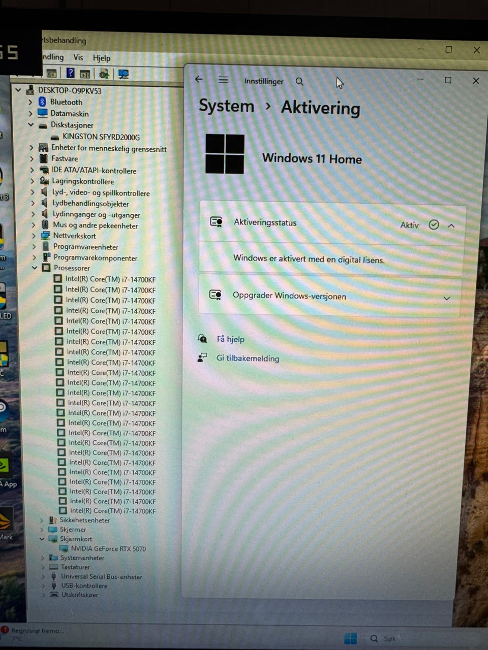Image resolution: width=488 pixels, height=650 pixels.
Task: Open the blue question mark help toolbar icon
Action: 70,73
